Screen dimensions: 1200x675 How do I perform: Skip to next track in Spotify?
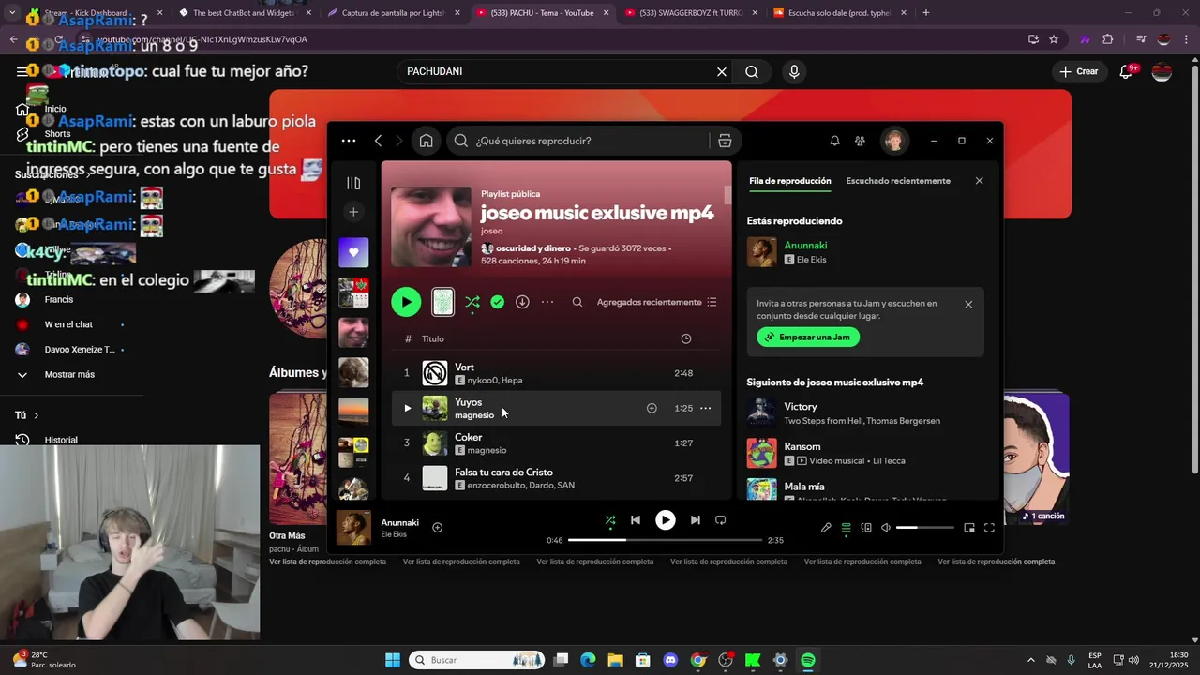[695, 520]
